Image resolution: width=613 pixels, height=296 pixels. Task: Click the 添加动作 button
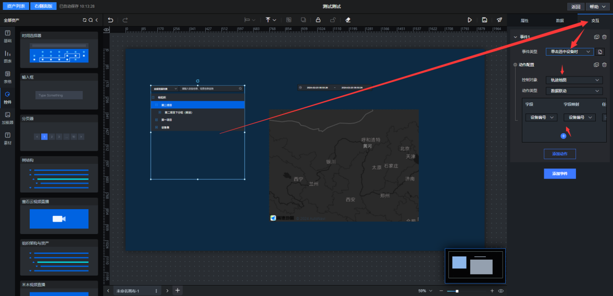[559, 153]
